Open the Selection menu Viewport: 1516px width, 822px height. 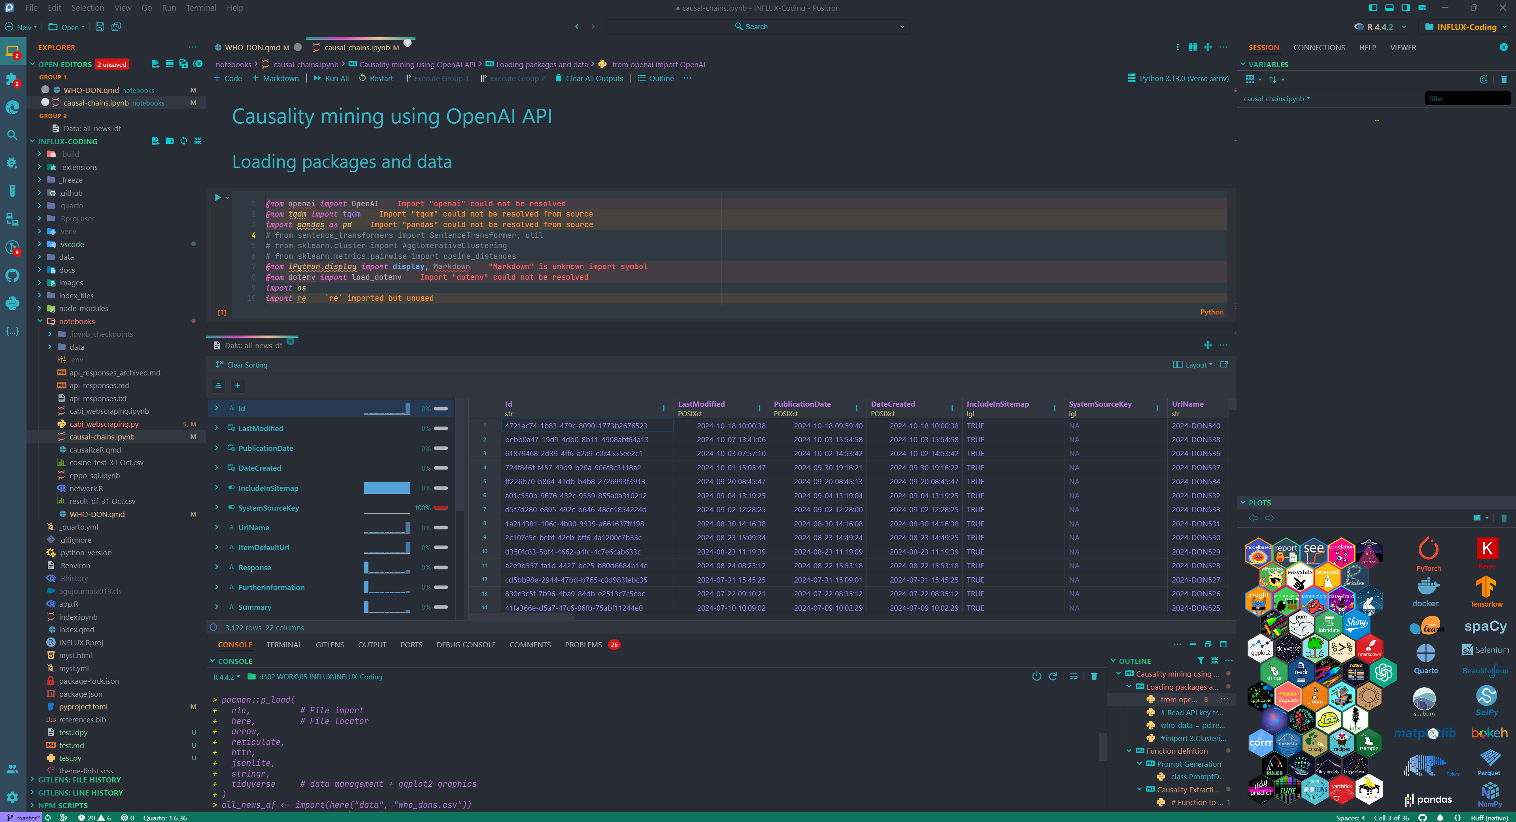[x=88, y=8]
